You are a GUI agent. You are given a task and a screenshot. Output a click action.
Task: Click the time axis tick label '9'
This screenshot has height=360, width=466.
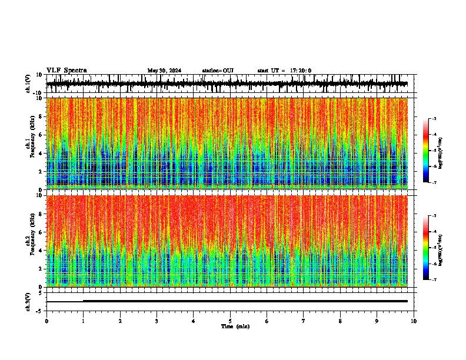click(377, 321)
